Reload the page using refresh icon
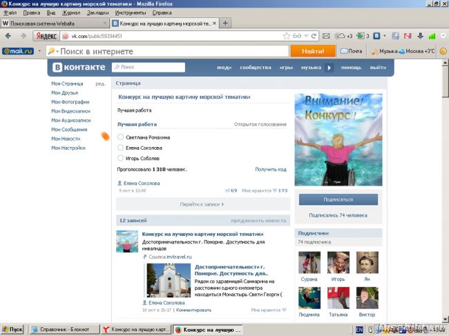This screenshot has width=449, height=336. coord(314,36)
